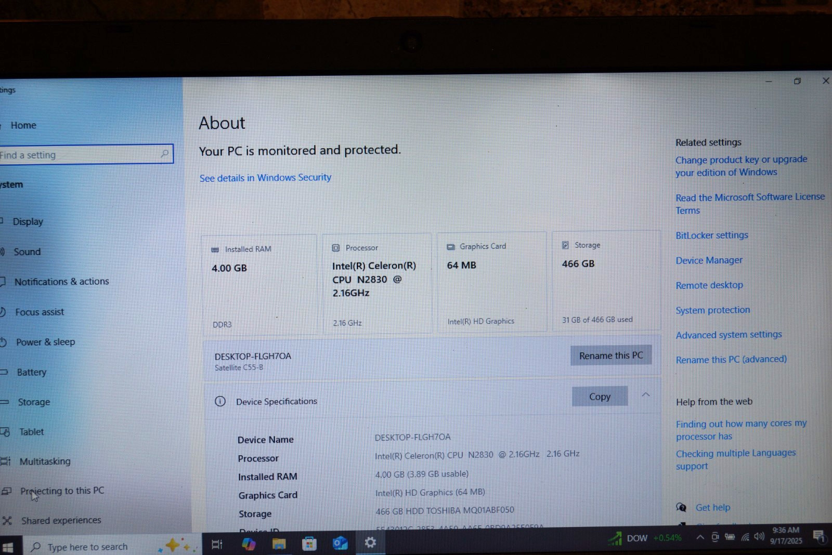
Task: Click the magnifier icon in Find a setting
Action: pyautogui.click(x=165, y=153)
